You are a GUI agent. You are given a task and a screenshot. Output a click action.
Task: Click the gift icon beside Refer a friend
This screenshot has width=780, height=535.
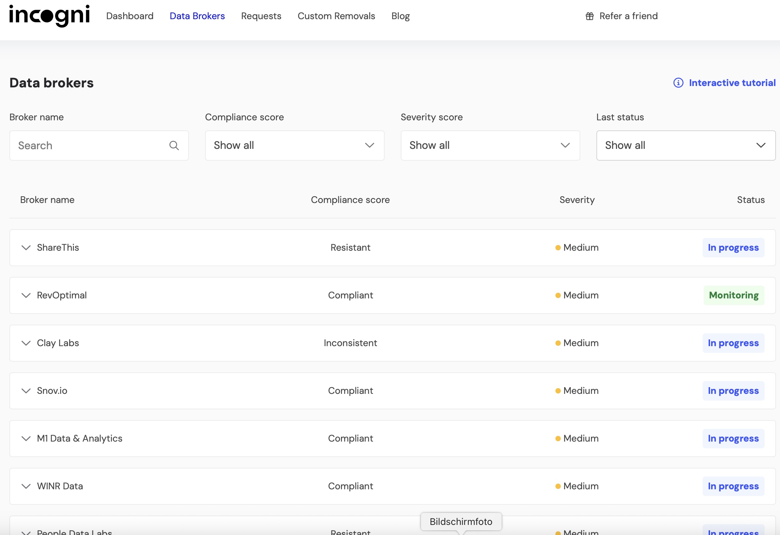(x=589, y=16)
